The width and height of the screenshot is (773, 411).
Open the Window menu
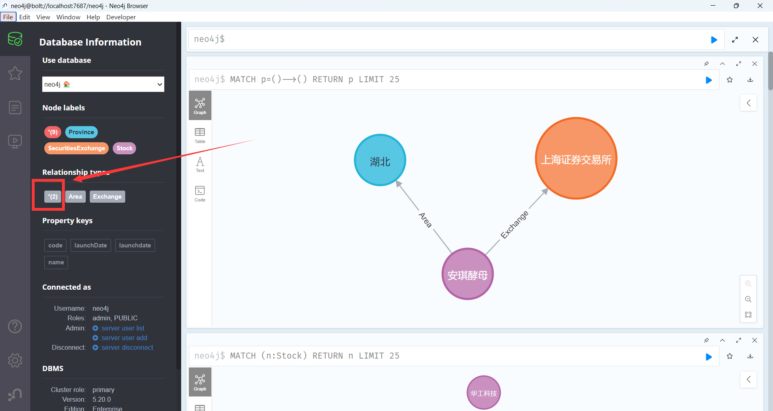point(68,17)
